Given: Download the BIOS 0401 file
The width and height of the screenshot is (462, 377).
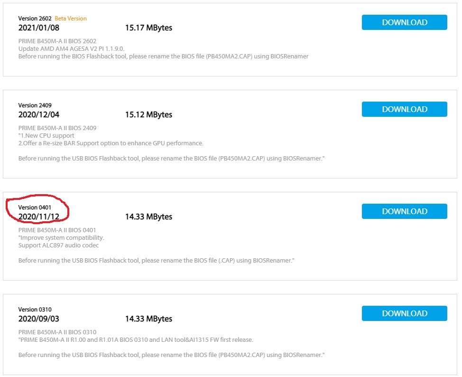Looking at the screenshot, I should [x=404, y=211].
